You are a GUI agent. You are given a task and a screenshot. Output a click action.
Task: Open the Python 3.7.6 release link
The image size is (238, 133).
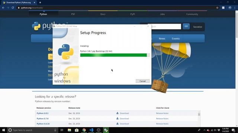[42, 119]
